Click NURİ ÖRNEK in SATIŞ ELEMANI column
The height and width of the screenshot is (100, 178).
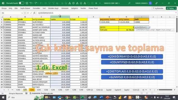[x=41, y=22]
